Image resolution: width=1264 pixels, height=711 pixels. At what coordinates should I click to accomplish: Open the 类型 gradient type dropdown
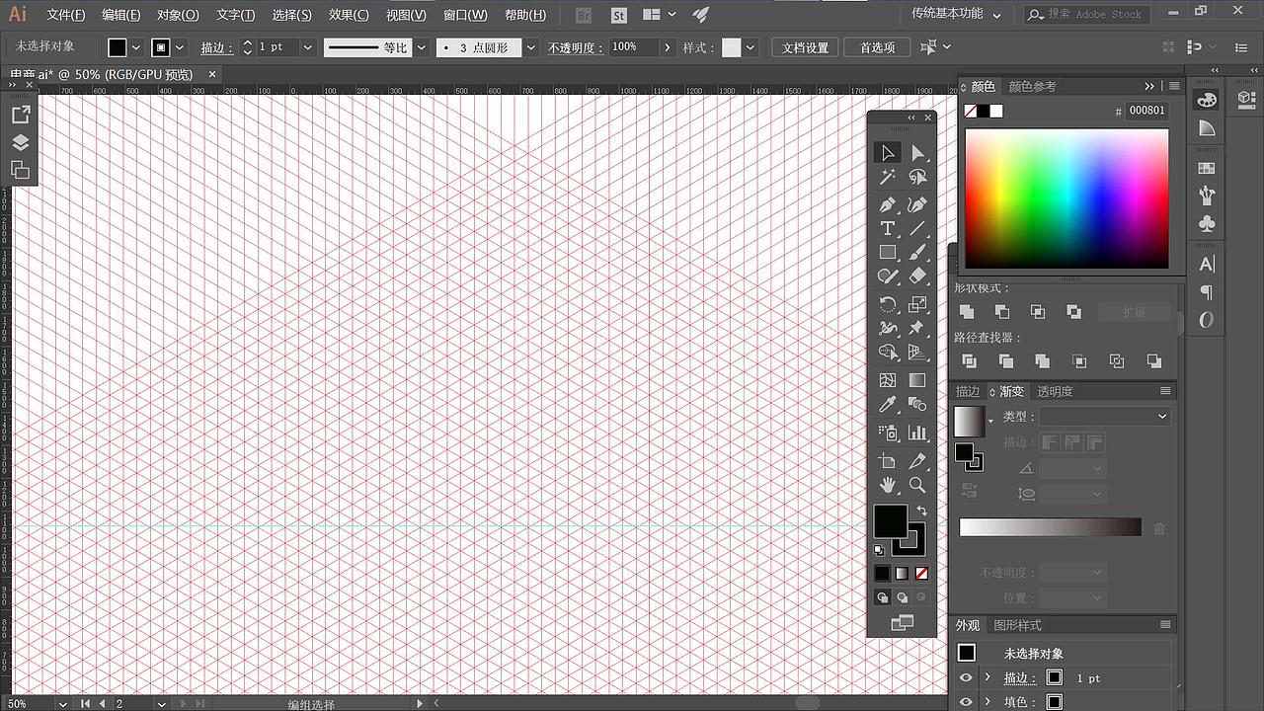pos(1104,417)
